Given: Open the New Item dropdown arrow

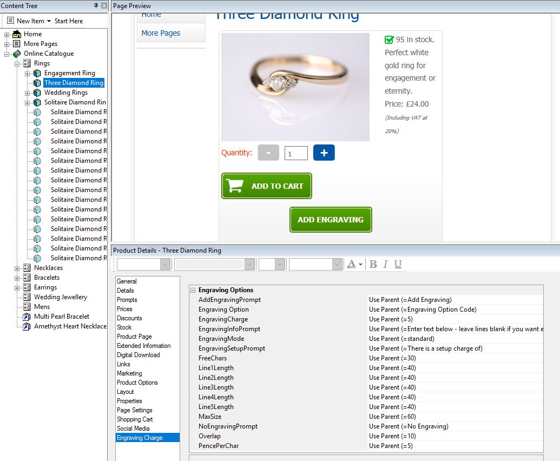Looking at the screenshot, I should pos(49,21).
